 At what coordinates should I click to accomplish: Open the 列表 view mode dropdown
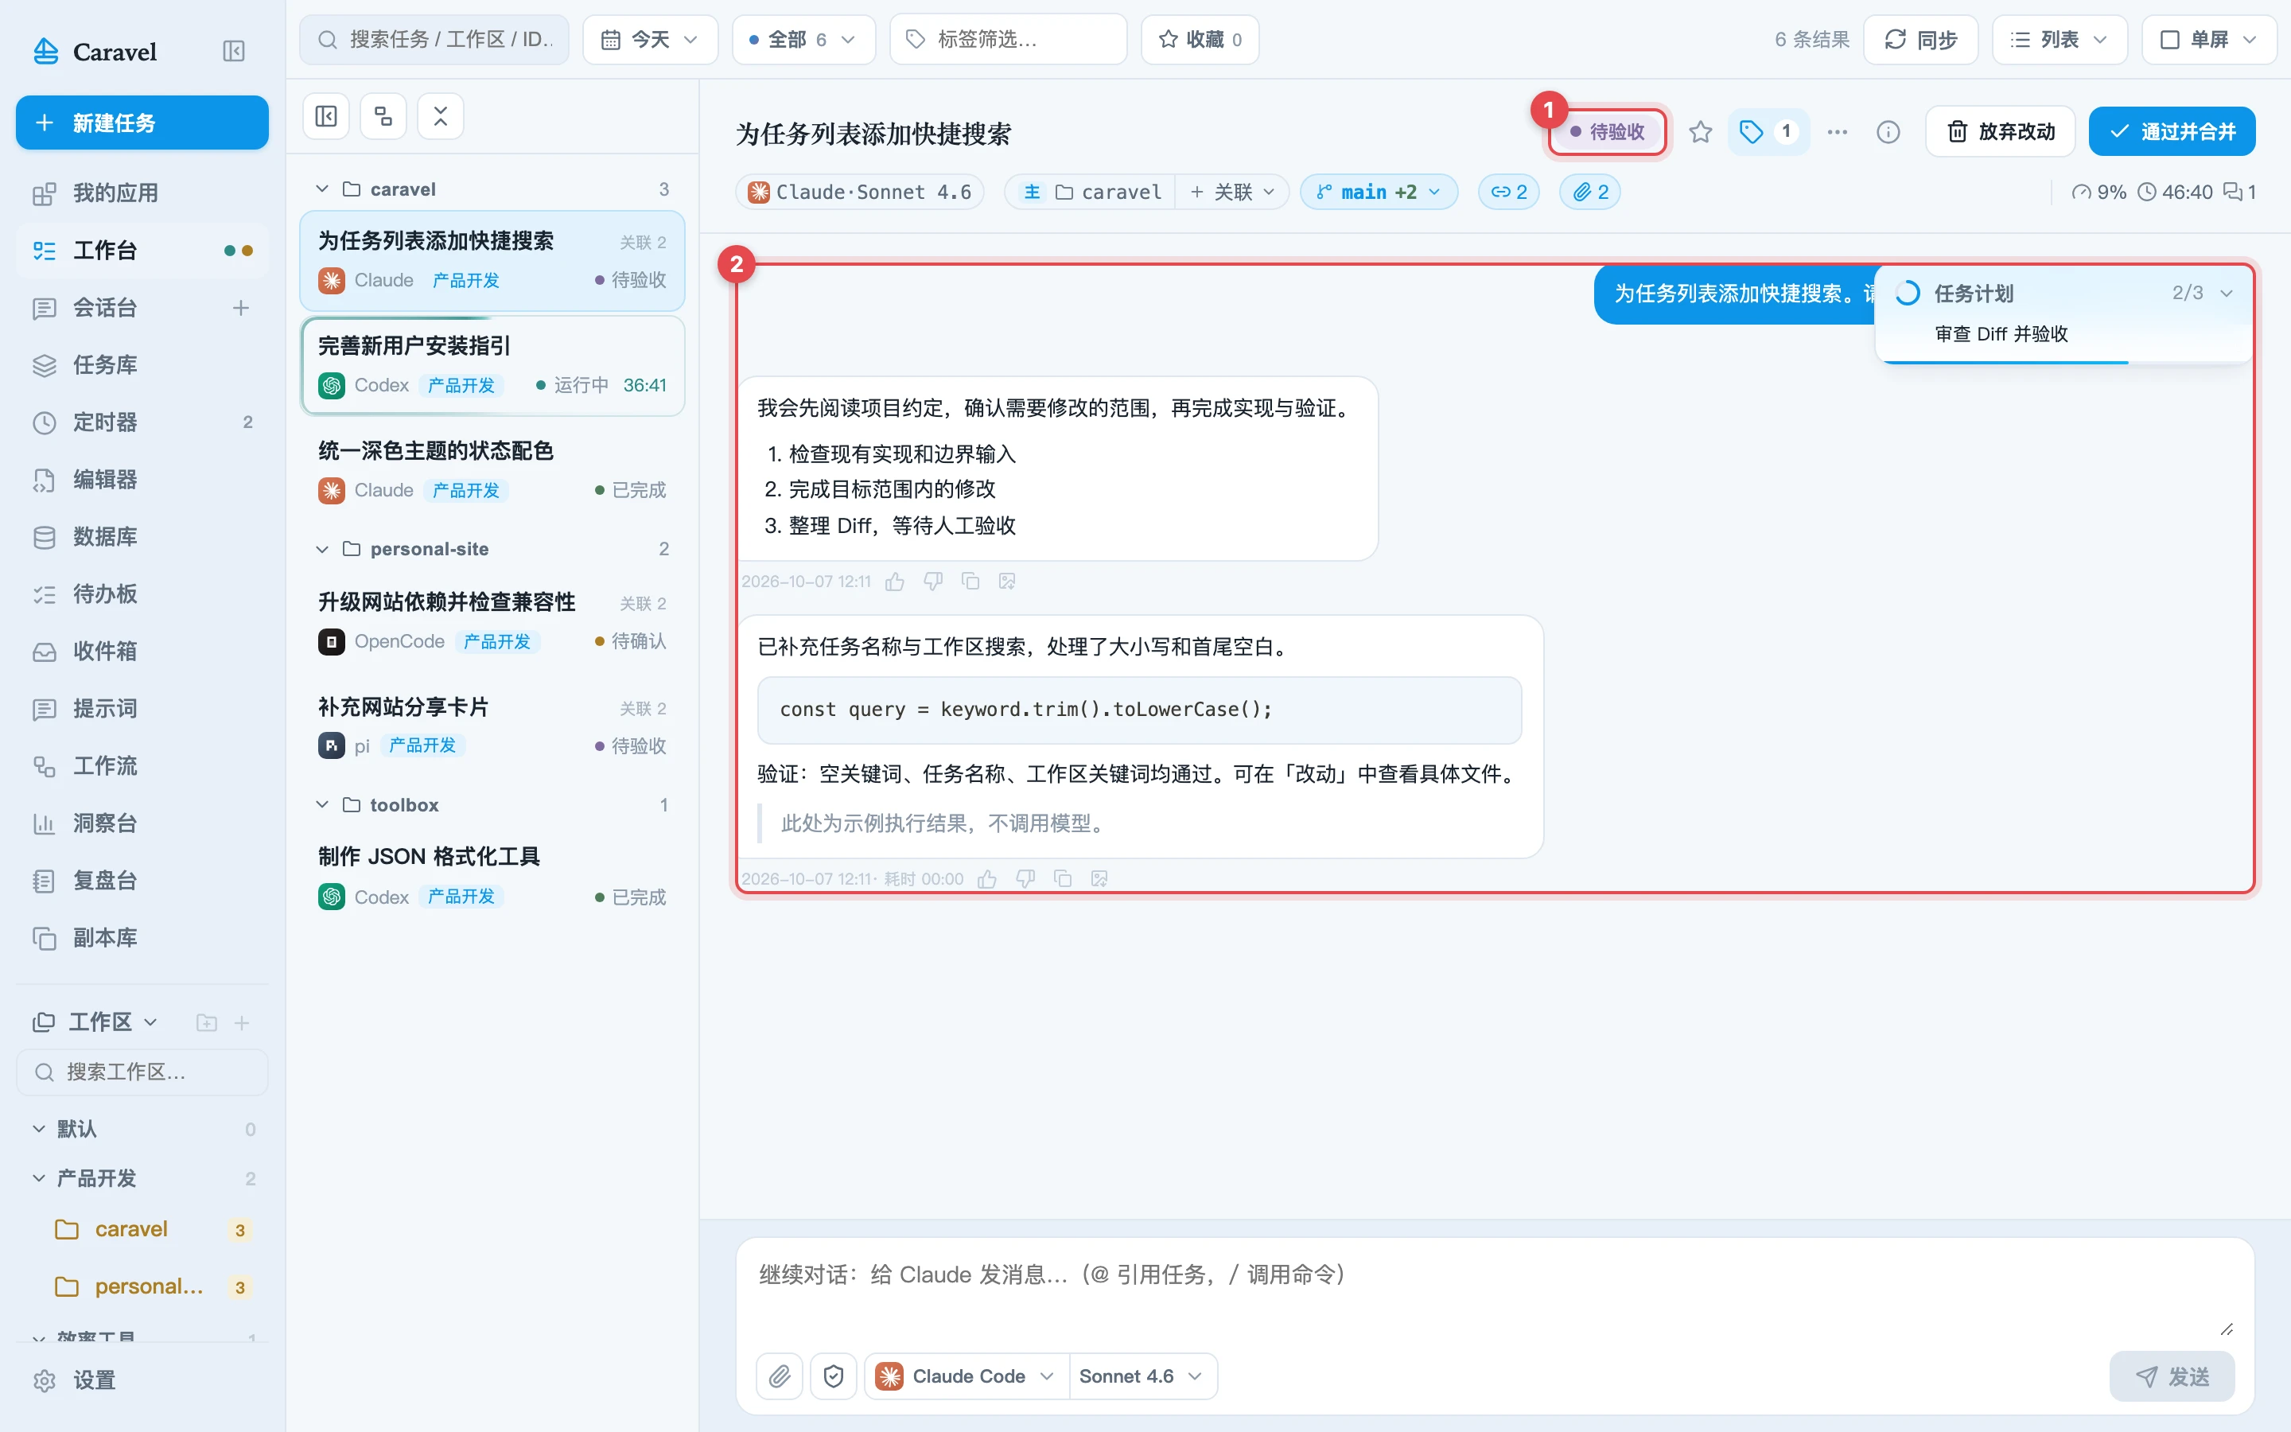click(x=2060, y=40)
